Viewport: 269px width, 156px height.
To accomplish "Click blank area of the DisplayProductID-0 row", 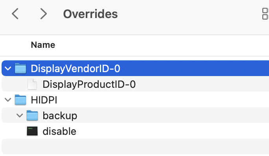I will [203, 84].
